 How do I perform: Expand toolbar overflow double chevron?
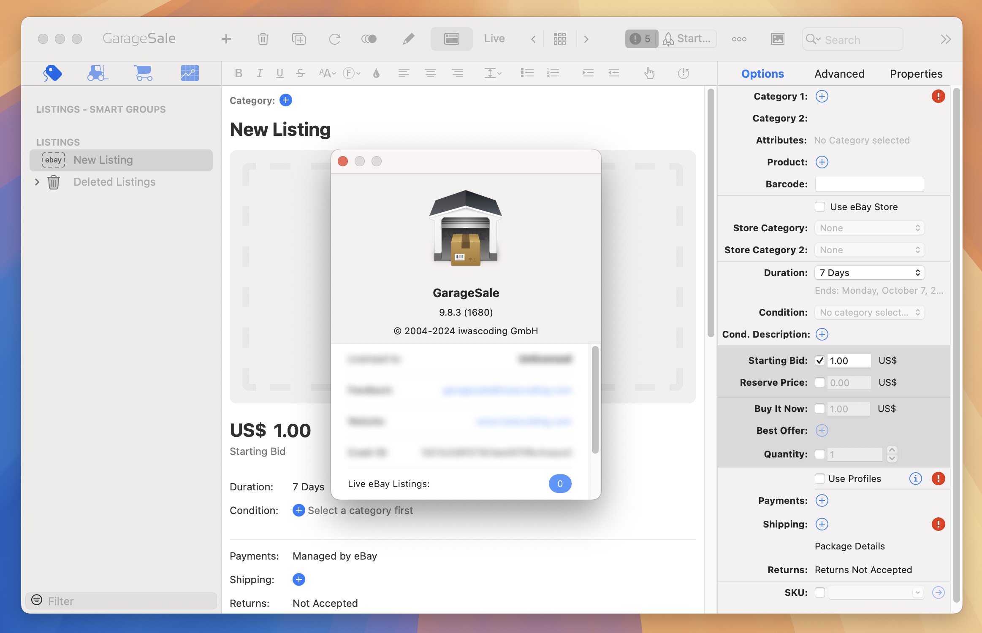(x=946, y=39)
